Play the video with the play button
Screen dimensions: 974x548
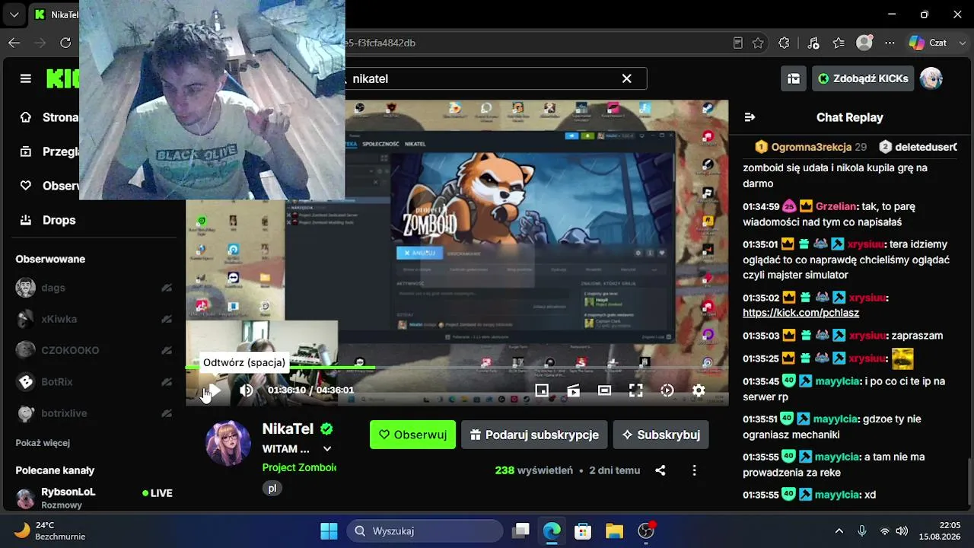(x=214, y=390)
